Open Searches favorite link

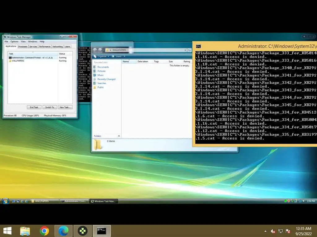100,83
